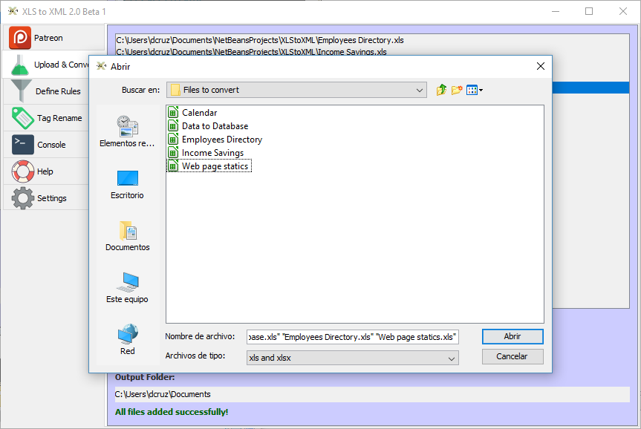Click the Output Folder path field
The height and width of the screenshot is (429, 641).
pyautogui.click(x=372, y=394)
